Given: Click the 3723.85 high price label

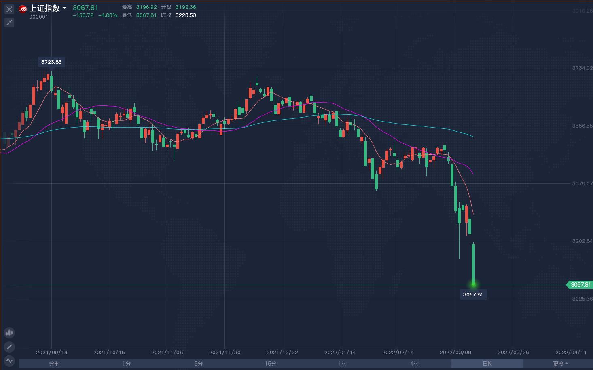Looking at the screenshot, I should click(x=51, y=62).
